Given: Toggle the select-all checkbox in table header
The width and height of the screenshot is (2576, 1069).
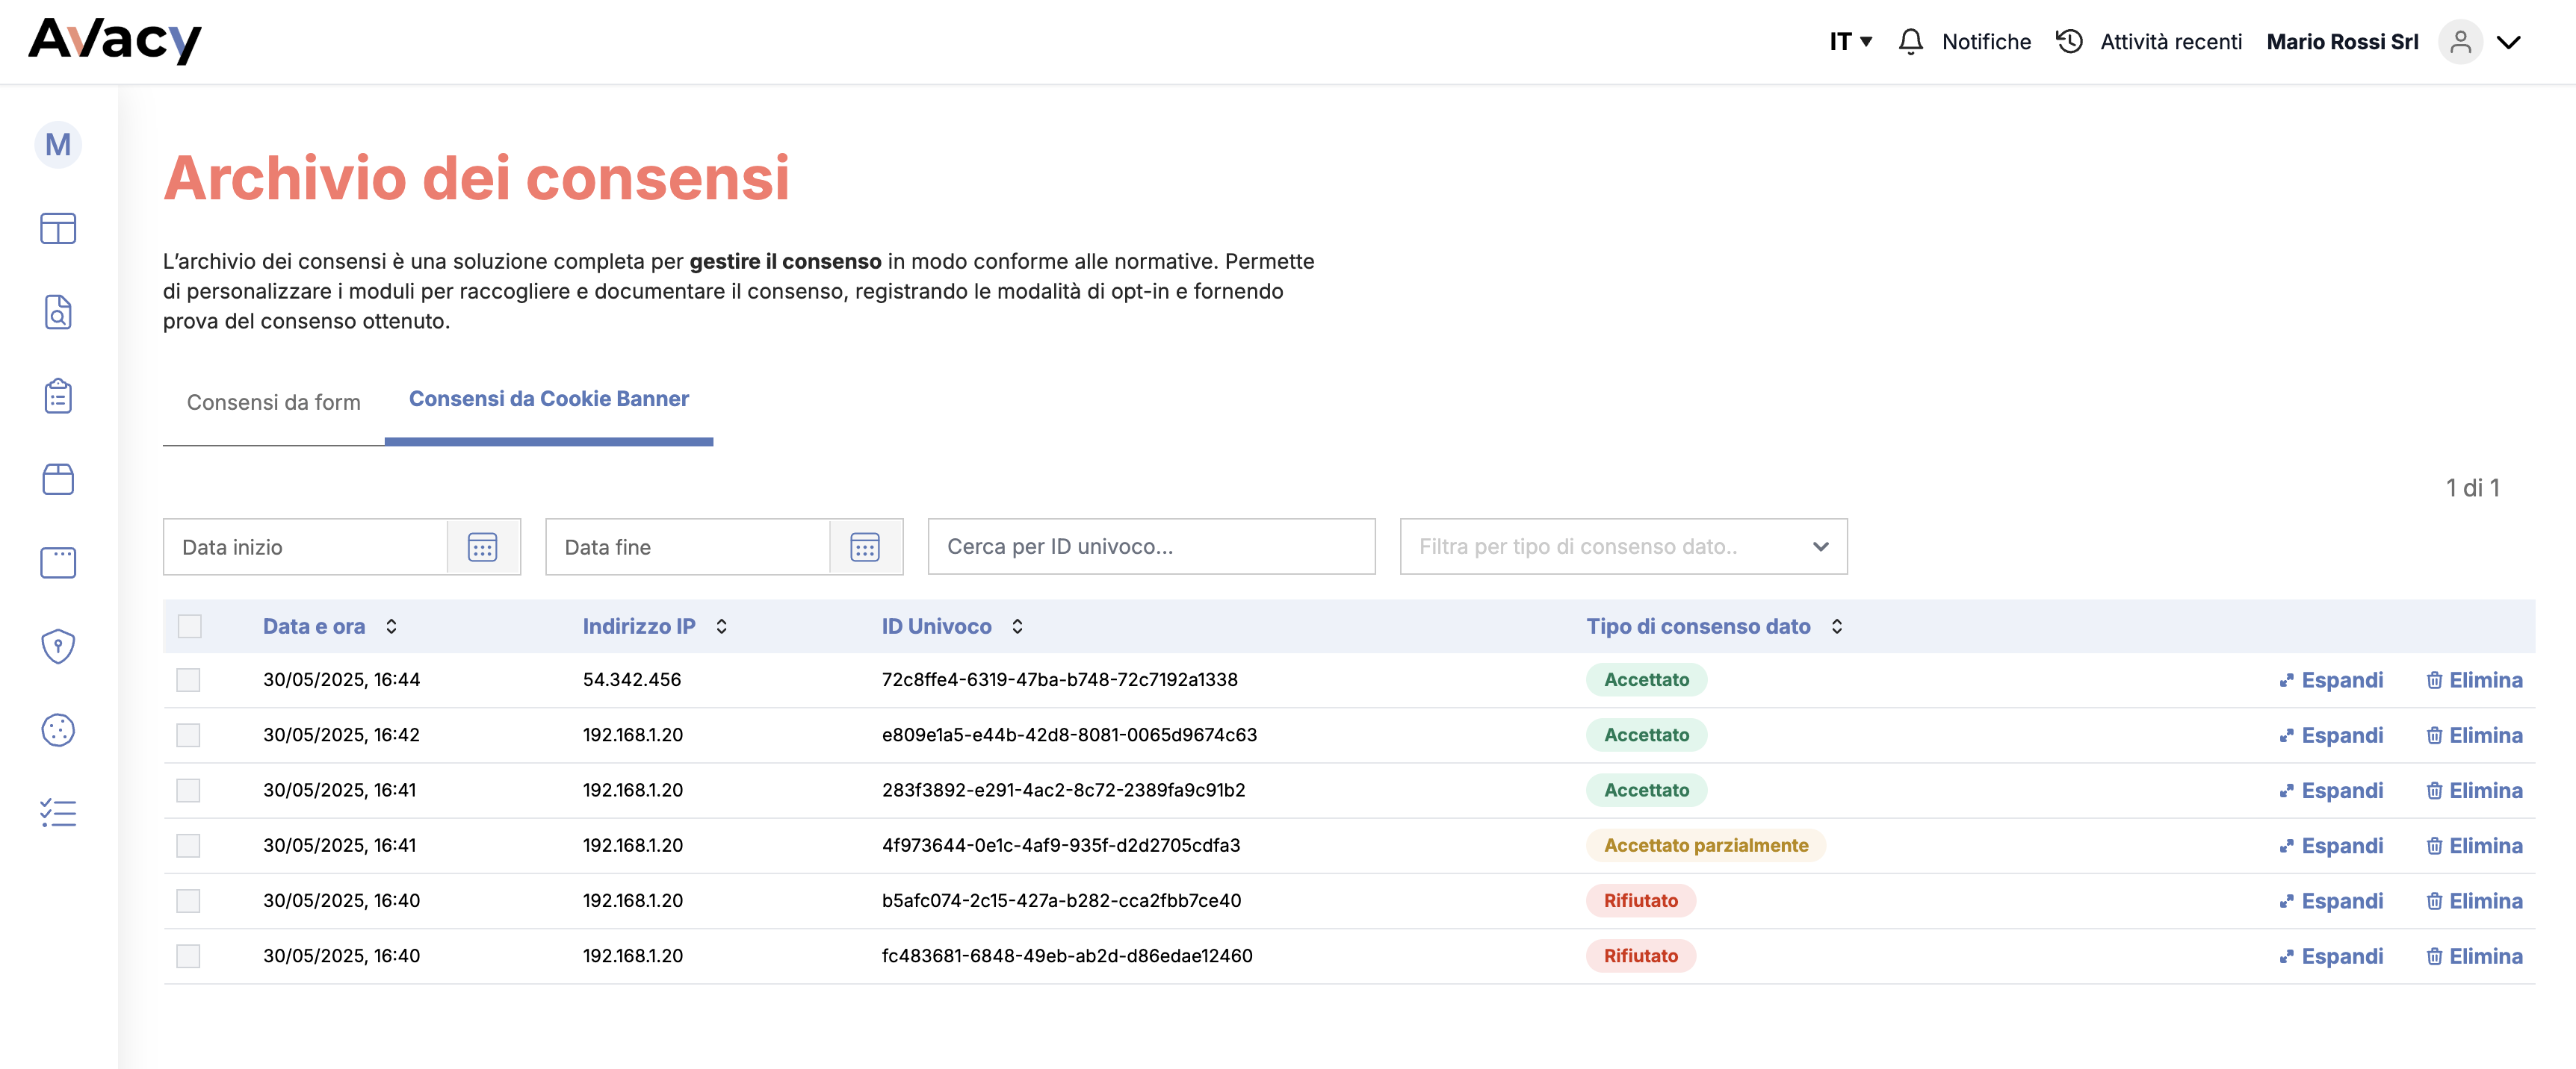Looking at the screenshot, I should [x=189, y=626].
